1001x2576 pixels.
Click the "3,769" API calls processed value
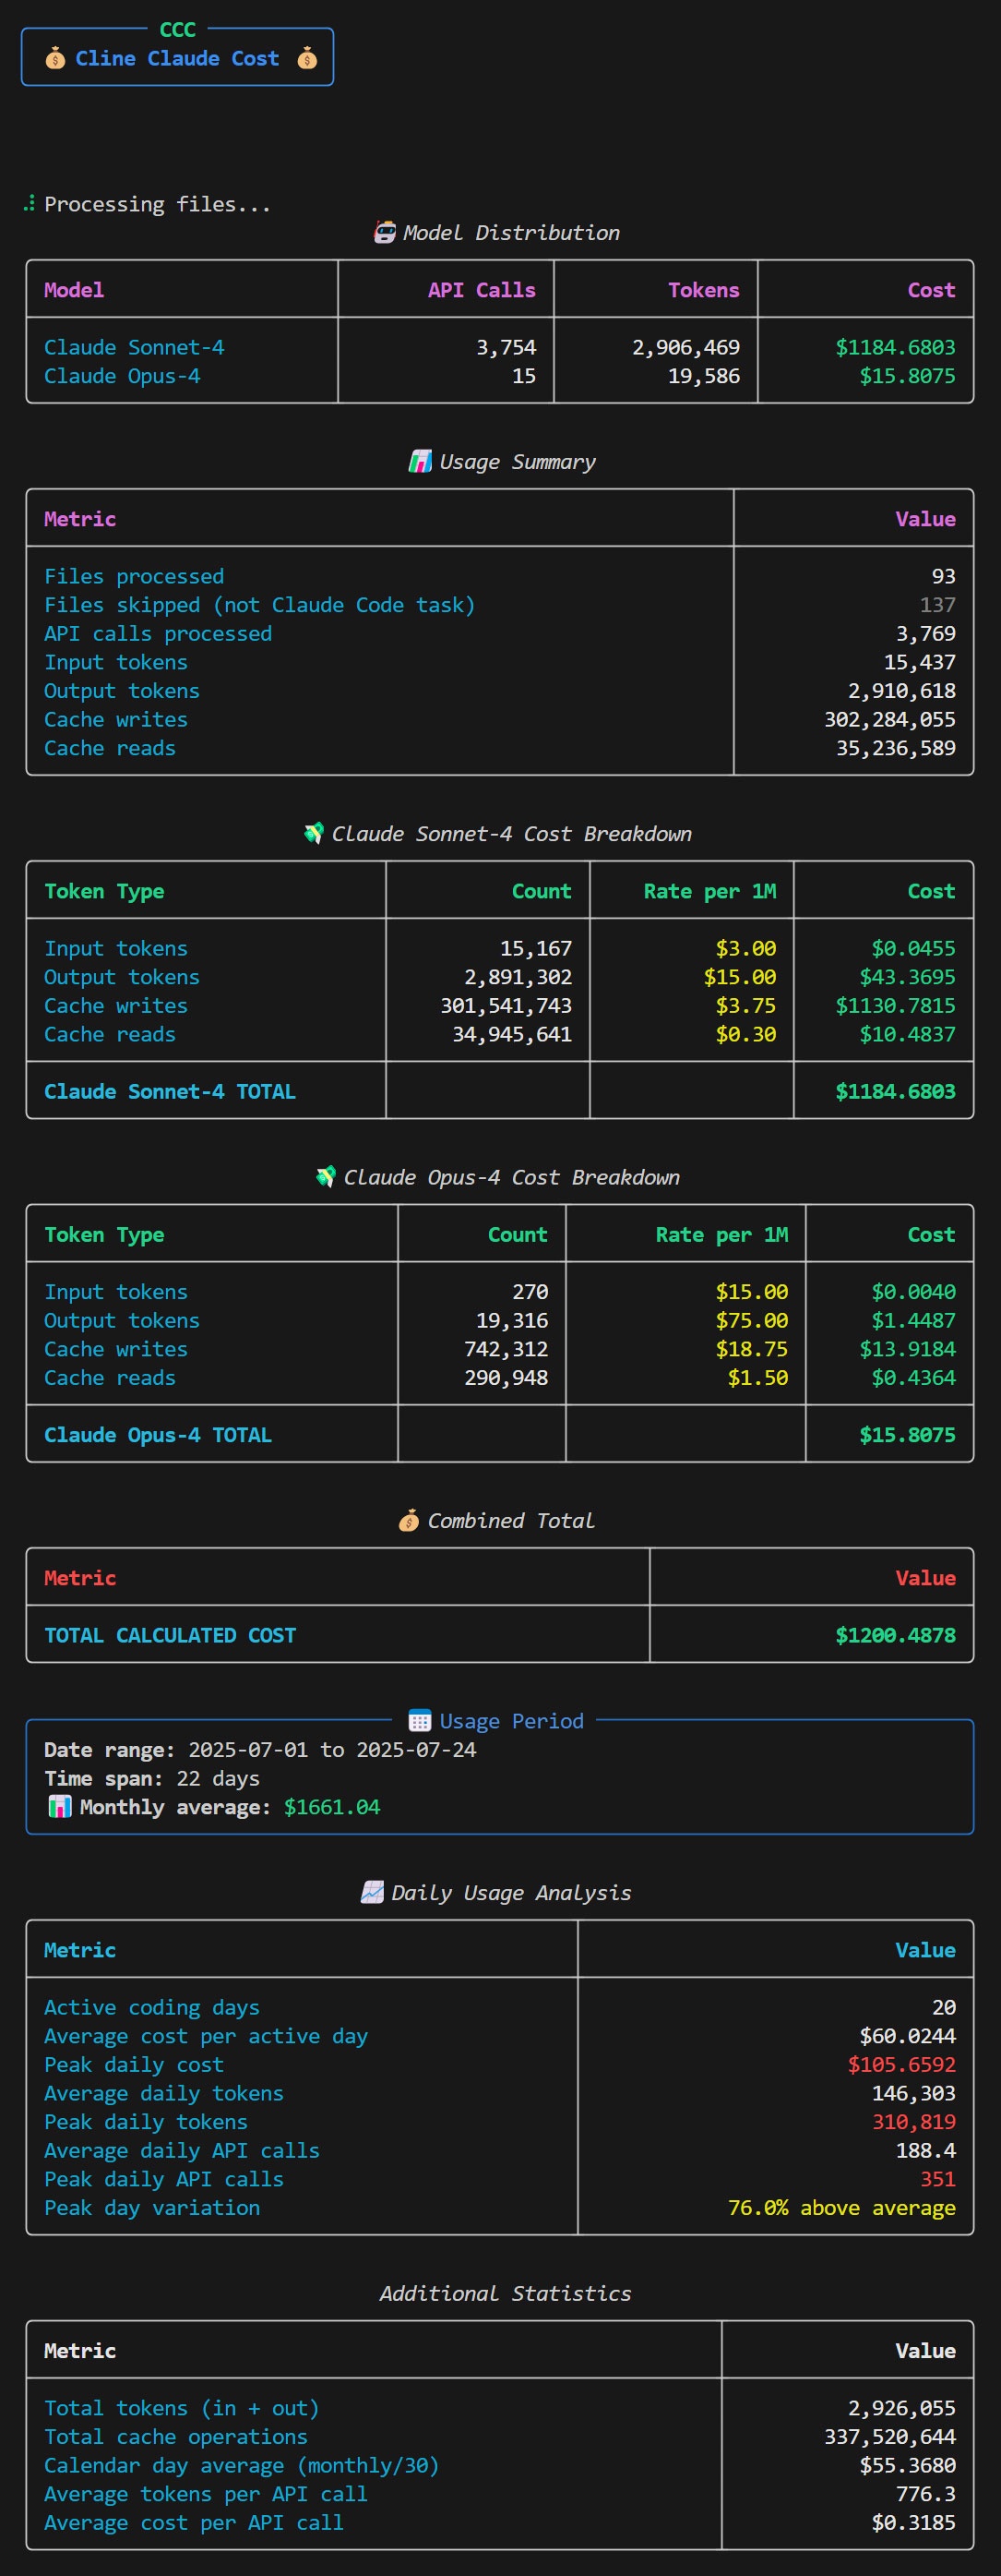point(925,634)
